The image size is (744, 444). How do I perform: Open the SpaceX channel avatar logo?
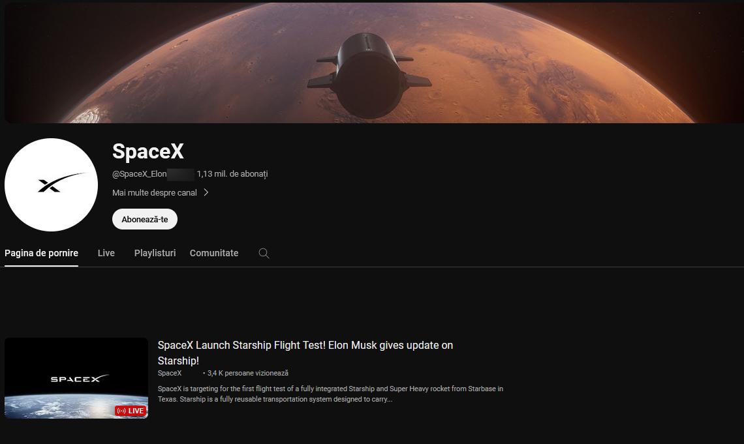pyautogui.click(x=52, y=185)
